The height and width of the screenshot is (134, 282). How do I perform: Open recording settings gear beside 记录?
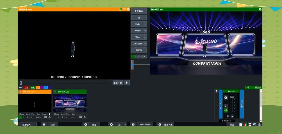pos(44,124)
